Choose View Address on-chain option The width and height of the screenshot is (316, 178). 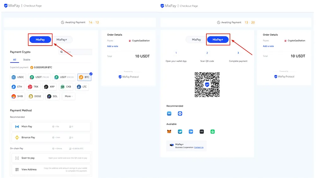tap(51, 169)
